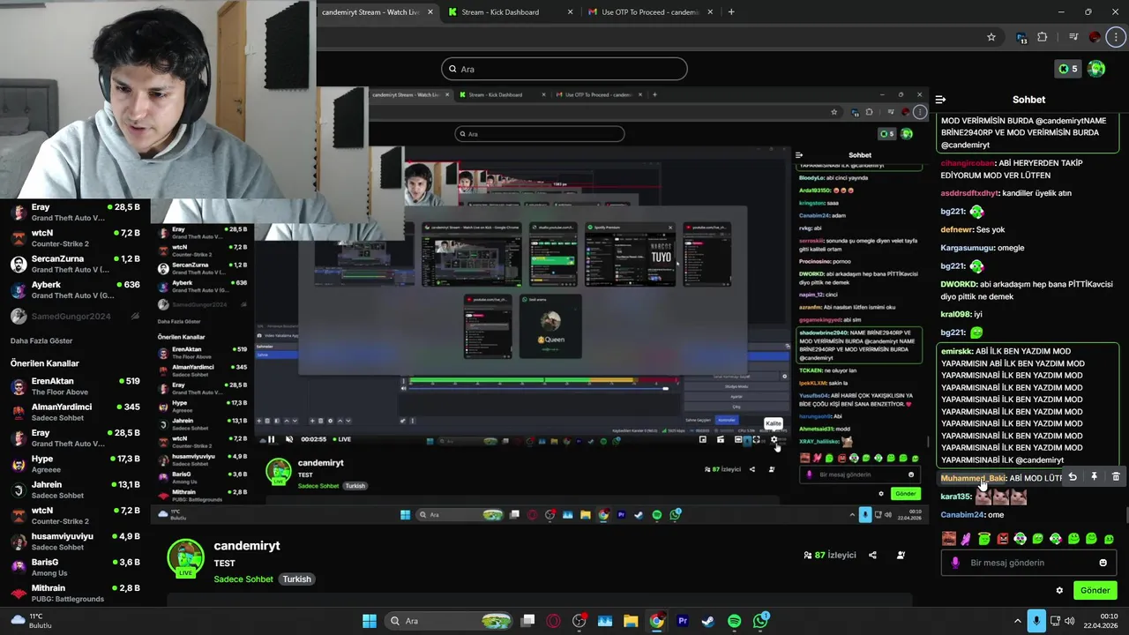Open WhatsApp from the taskbar
Screen dimensions: 1129x635
(761, 621)
